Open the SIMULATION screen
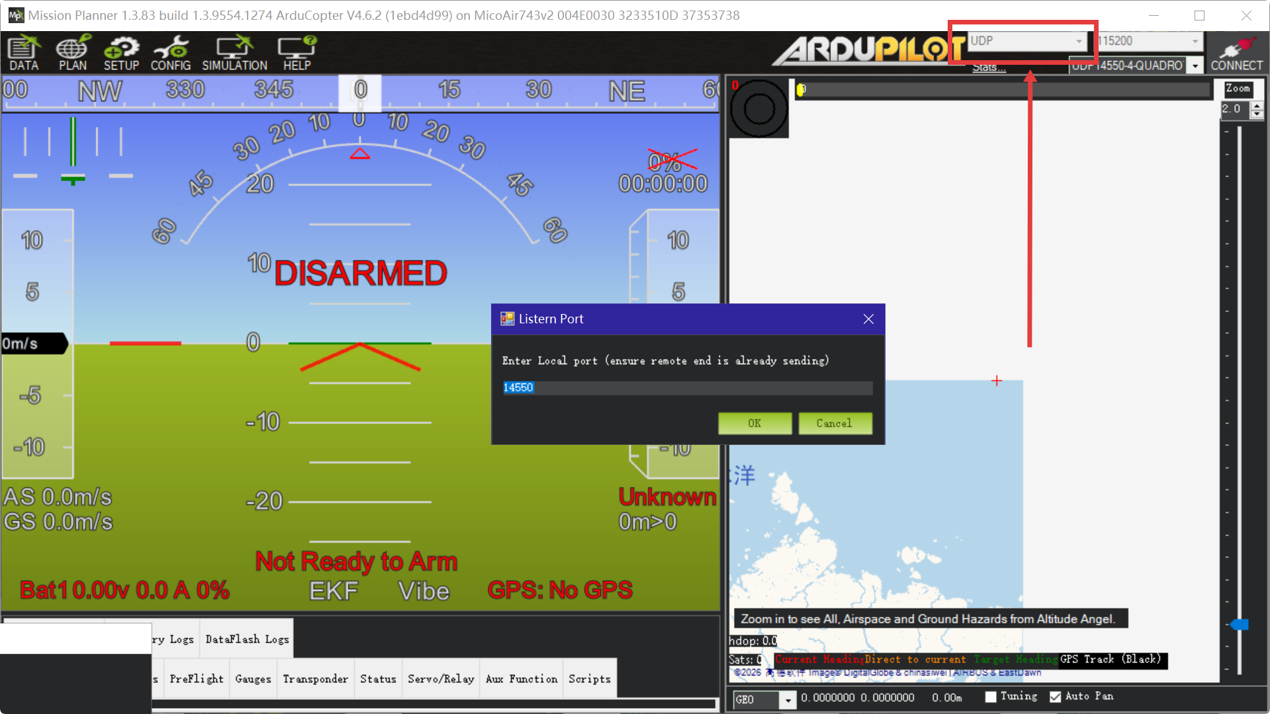 point(234,53)
